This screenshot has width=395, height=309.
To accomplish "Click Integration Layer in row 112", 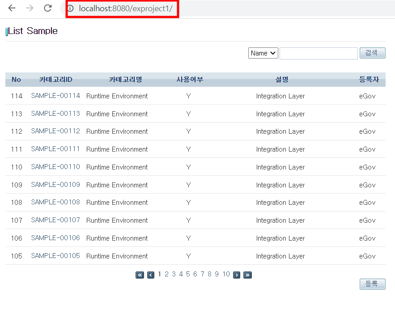I will (280, 131).
